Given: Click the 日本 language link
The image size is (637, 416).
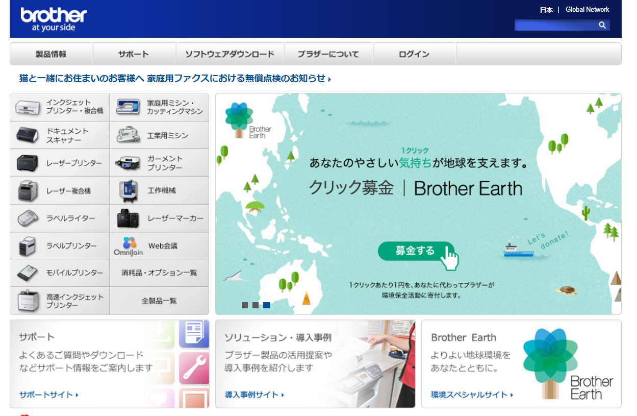Looking at the screenshot, I should pos(546,10).
